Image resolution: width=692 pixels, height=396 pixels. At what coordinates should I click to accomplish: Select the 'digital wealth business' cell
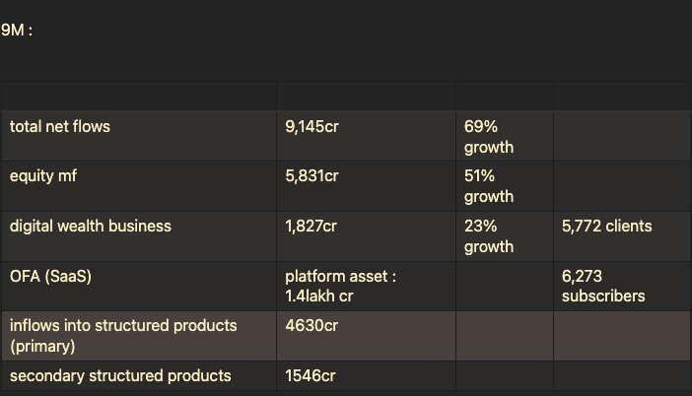click(x=139, y=236)
